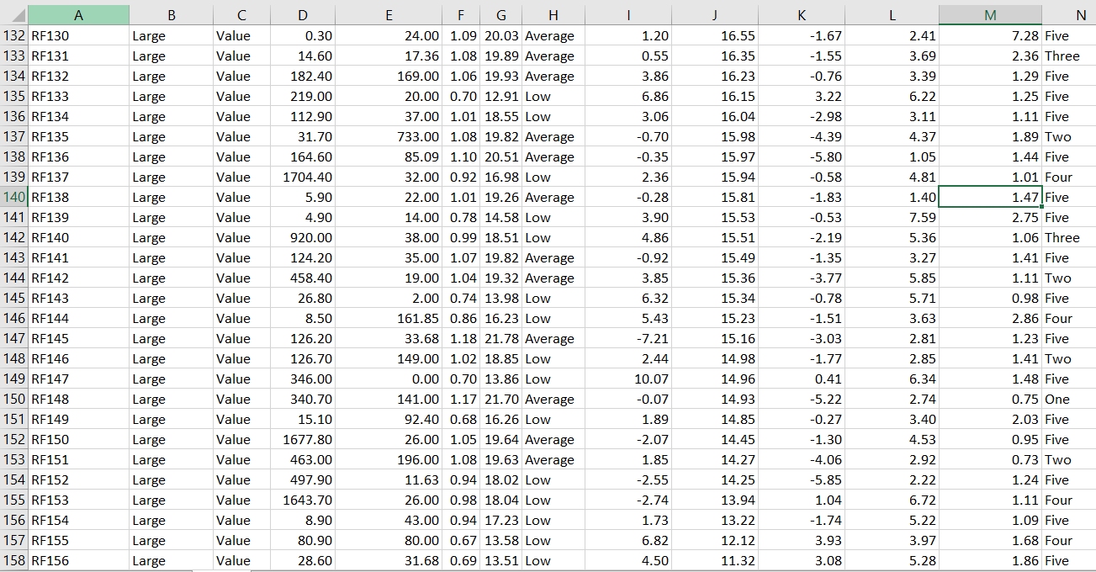
Task: Click the Large cell in row 132
Action: (x=171, y=35)
